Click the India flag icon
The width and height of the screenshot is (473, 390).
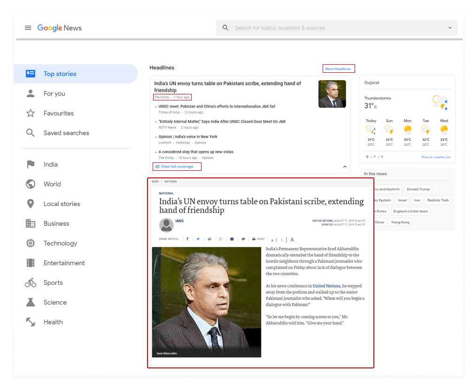tap(31, 164)
